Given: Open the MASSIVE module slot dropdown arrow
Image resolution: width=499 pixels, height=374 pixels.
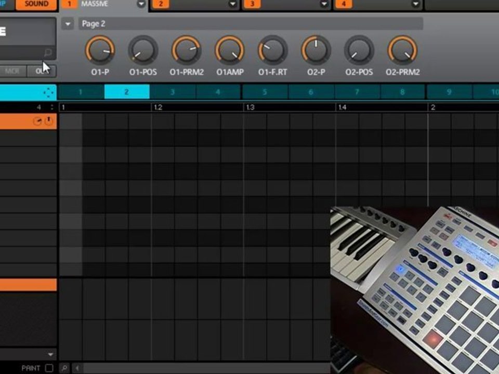Looking at the screenshot, I should pyautogui.click(x=141, y=4).
